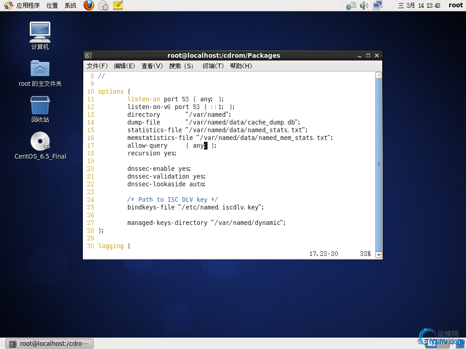Click the "33%" position indicator
Image resolution: width=466 pixels, height=349 pixels.
pos(365,254)
